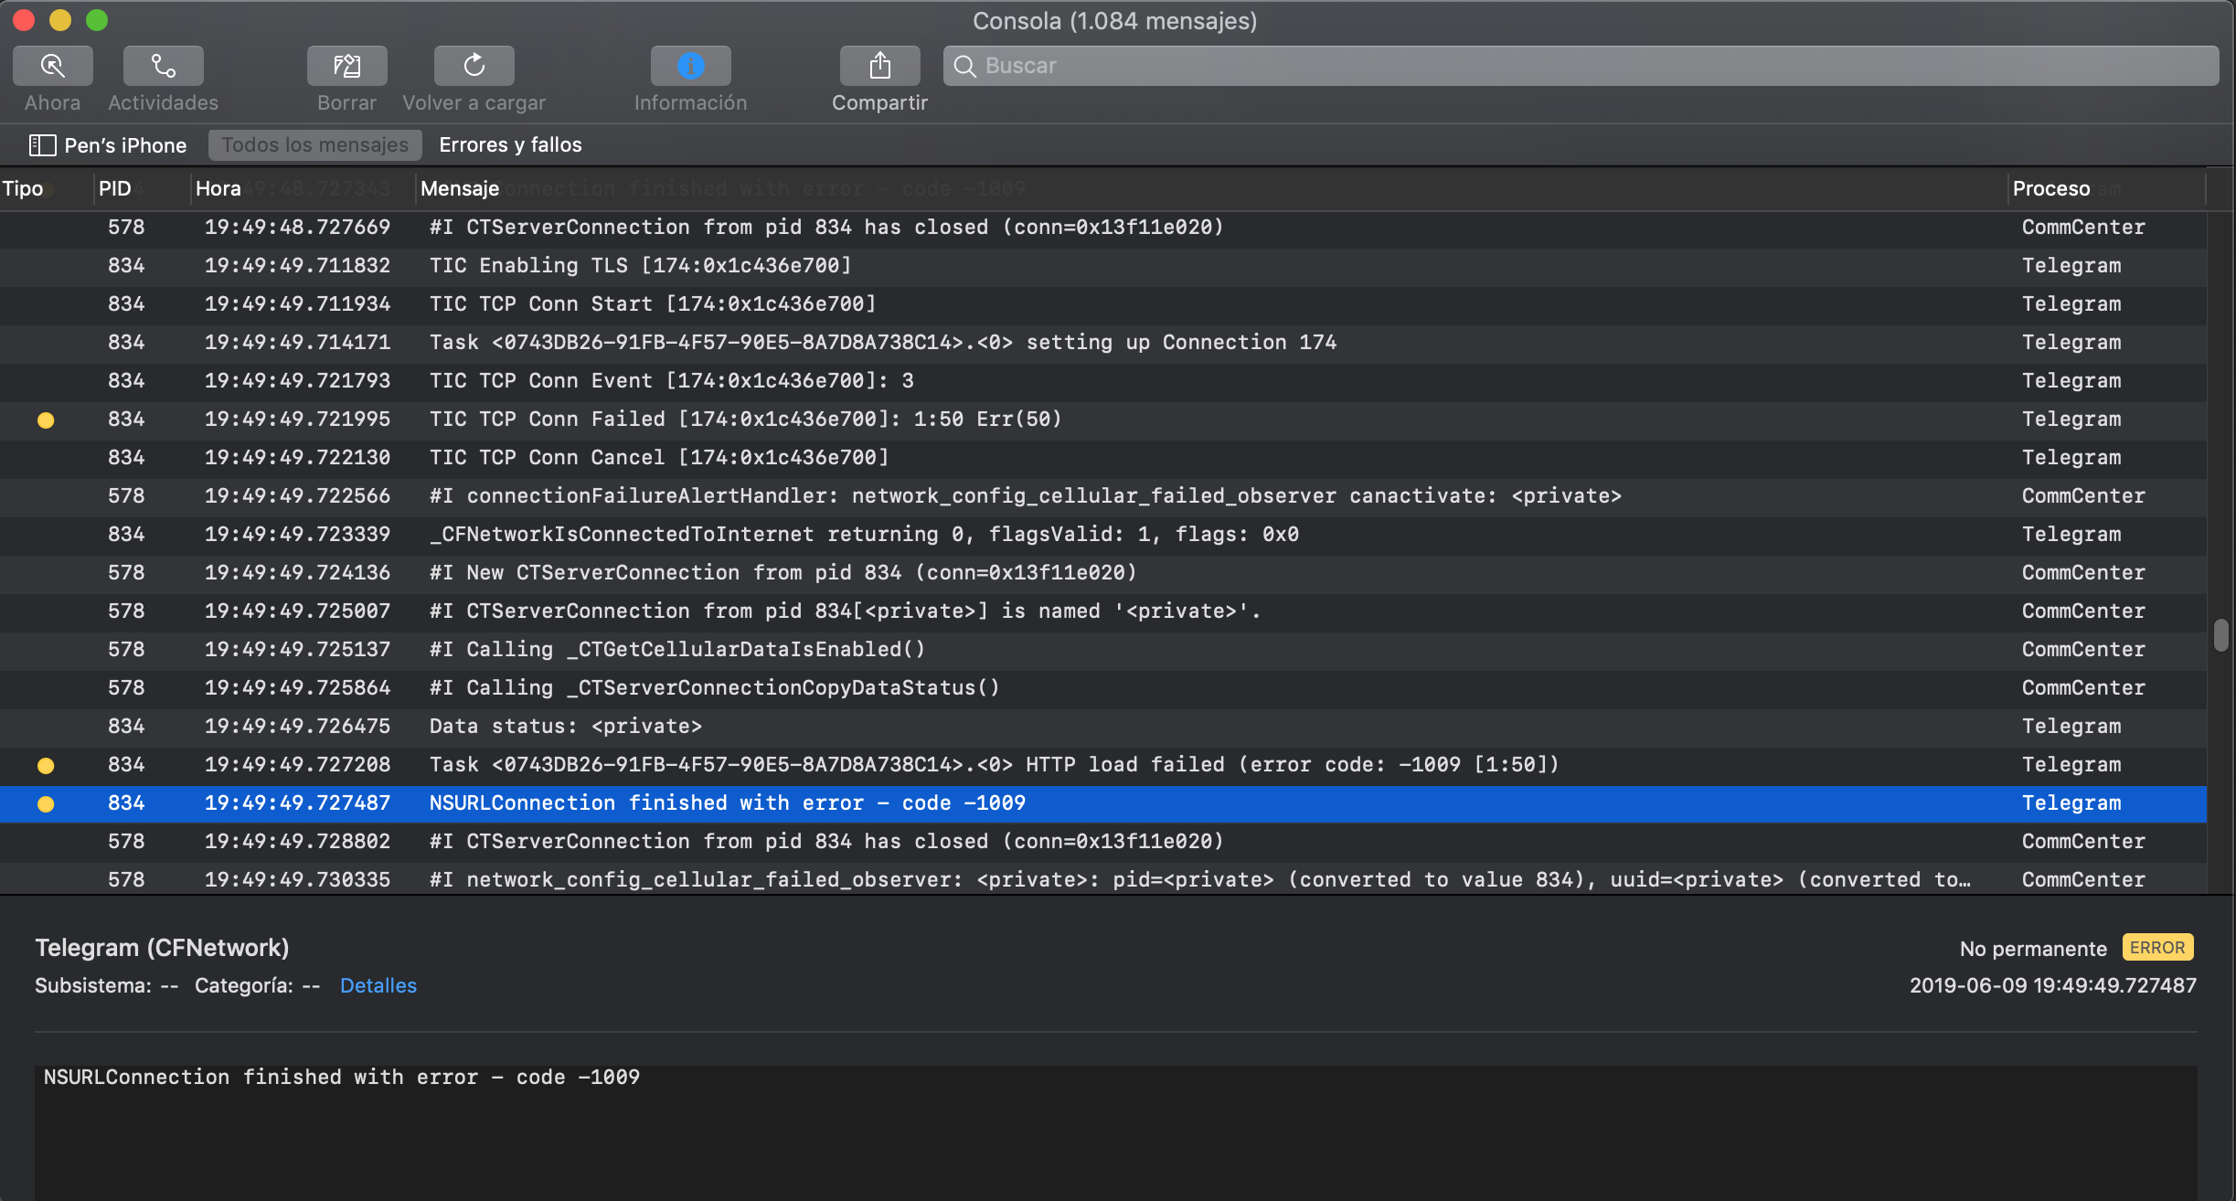
Task: Click the magnifying glass search icon
Action: click(964, 66)
